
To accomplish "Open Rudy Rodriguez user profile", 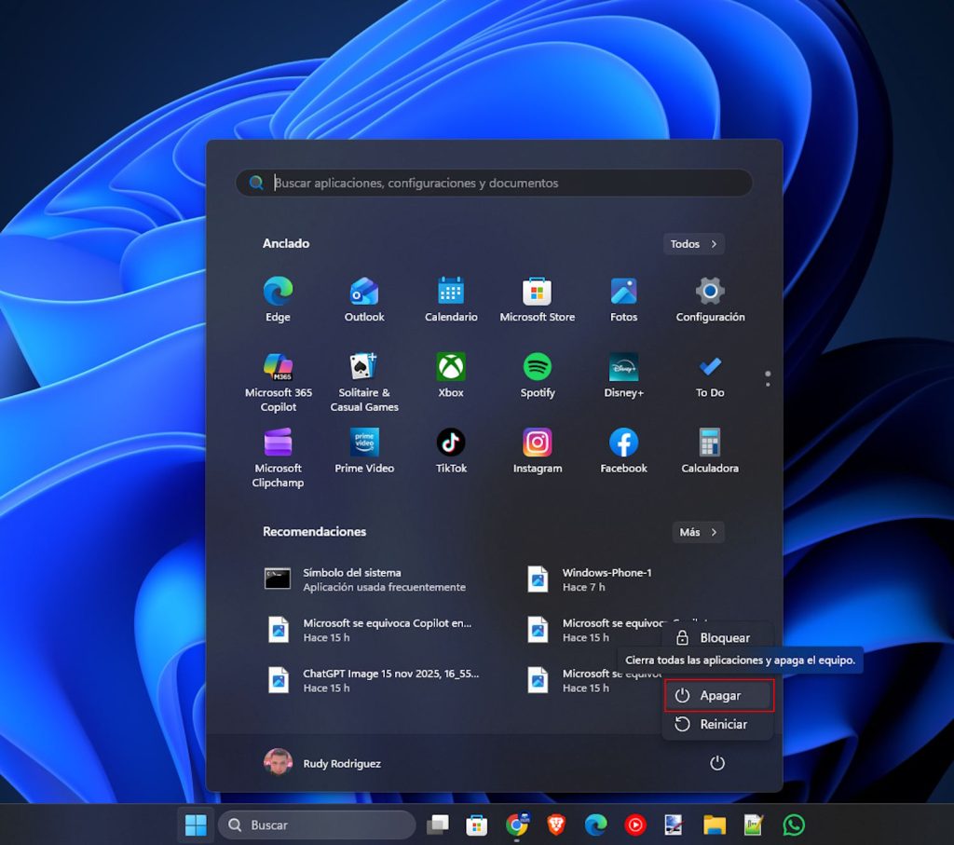I will pyautogui.click(x=322, y=763).
